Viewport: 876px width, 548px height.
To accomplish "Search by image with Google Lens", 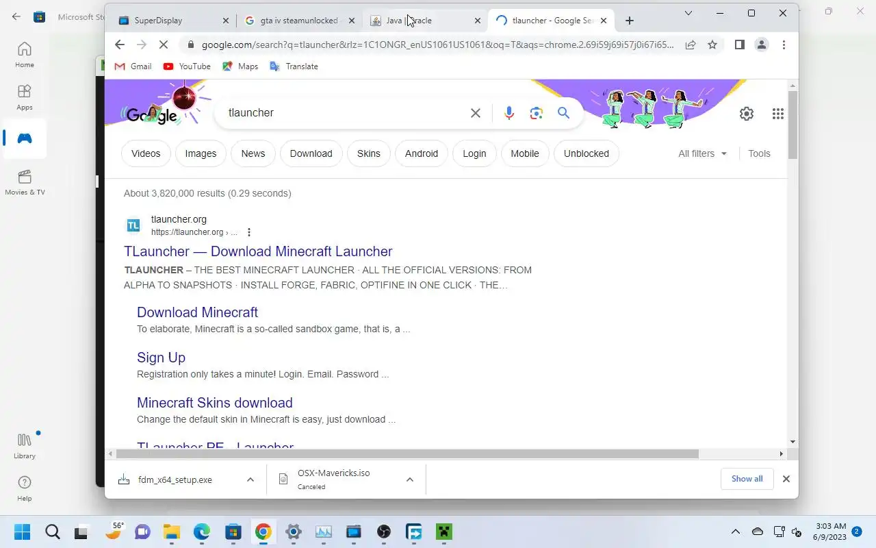I will click(537, 113).
